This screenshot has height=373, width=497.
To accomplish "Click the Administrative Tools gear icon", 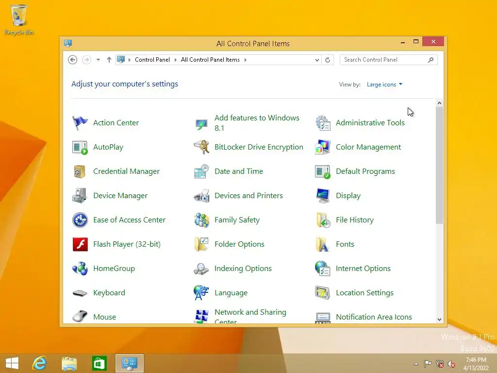I will (x=323, y=123).
